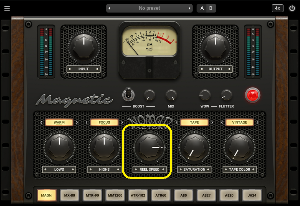
Task: Select the A820 tape machine
Action: coord(229,195)
